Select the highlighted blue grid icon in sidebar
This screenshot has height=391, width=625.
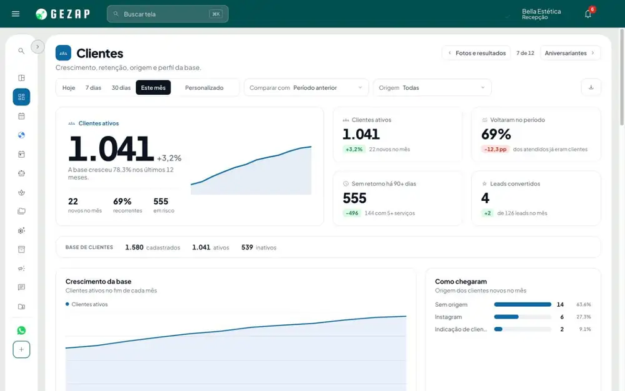point(21,97)
